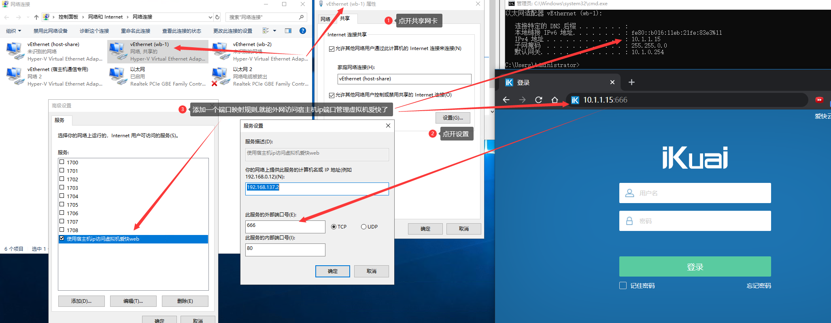Uncheck 使用宿主机ip访问虚拟机爱快web service
Image resolution: width=831 pixels, height=323 pixels.
click(62, 238)
